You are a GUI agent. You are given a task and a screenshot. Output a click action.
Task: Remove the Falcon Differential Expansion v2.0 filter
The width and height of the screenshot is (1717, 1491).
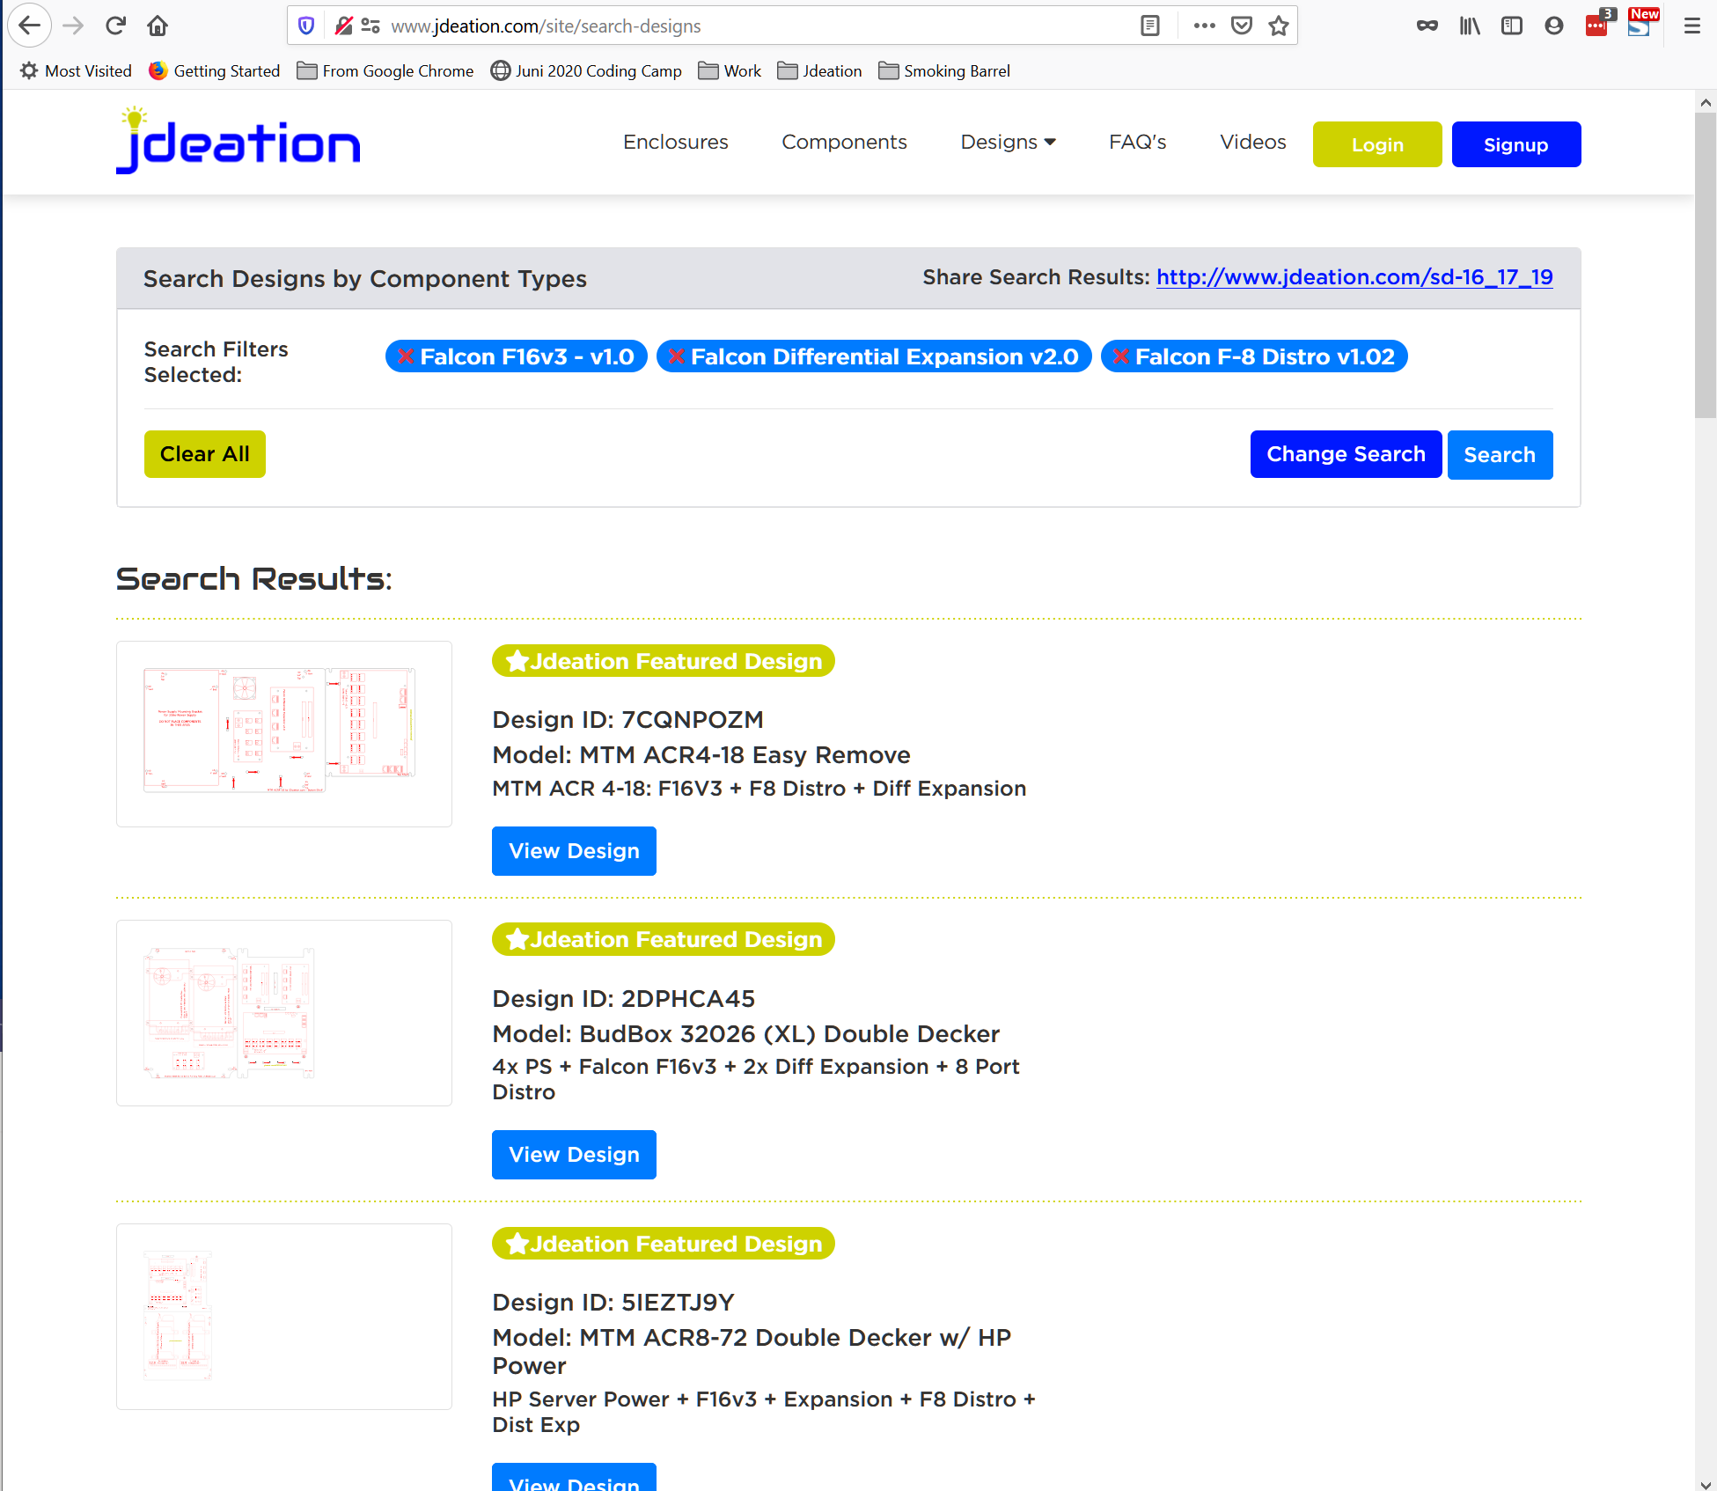point(676,356)
